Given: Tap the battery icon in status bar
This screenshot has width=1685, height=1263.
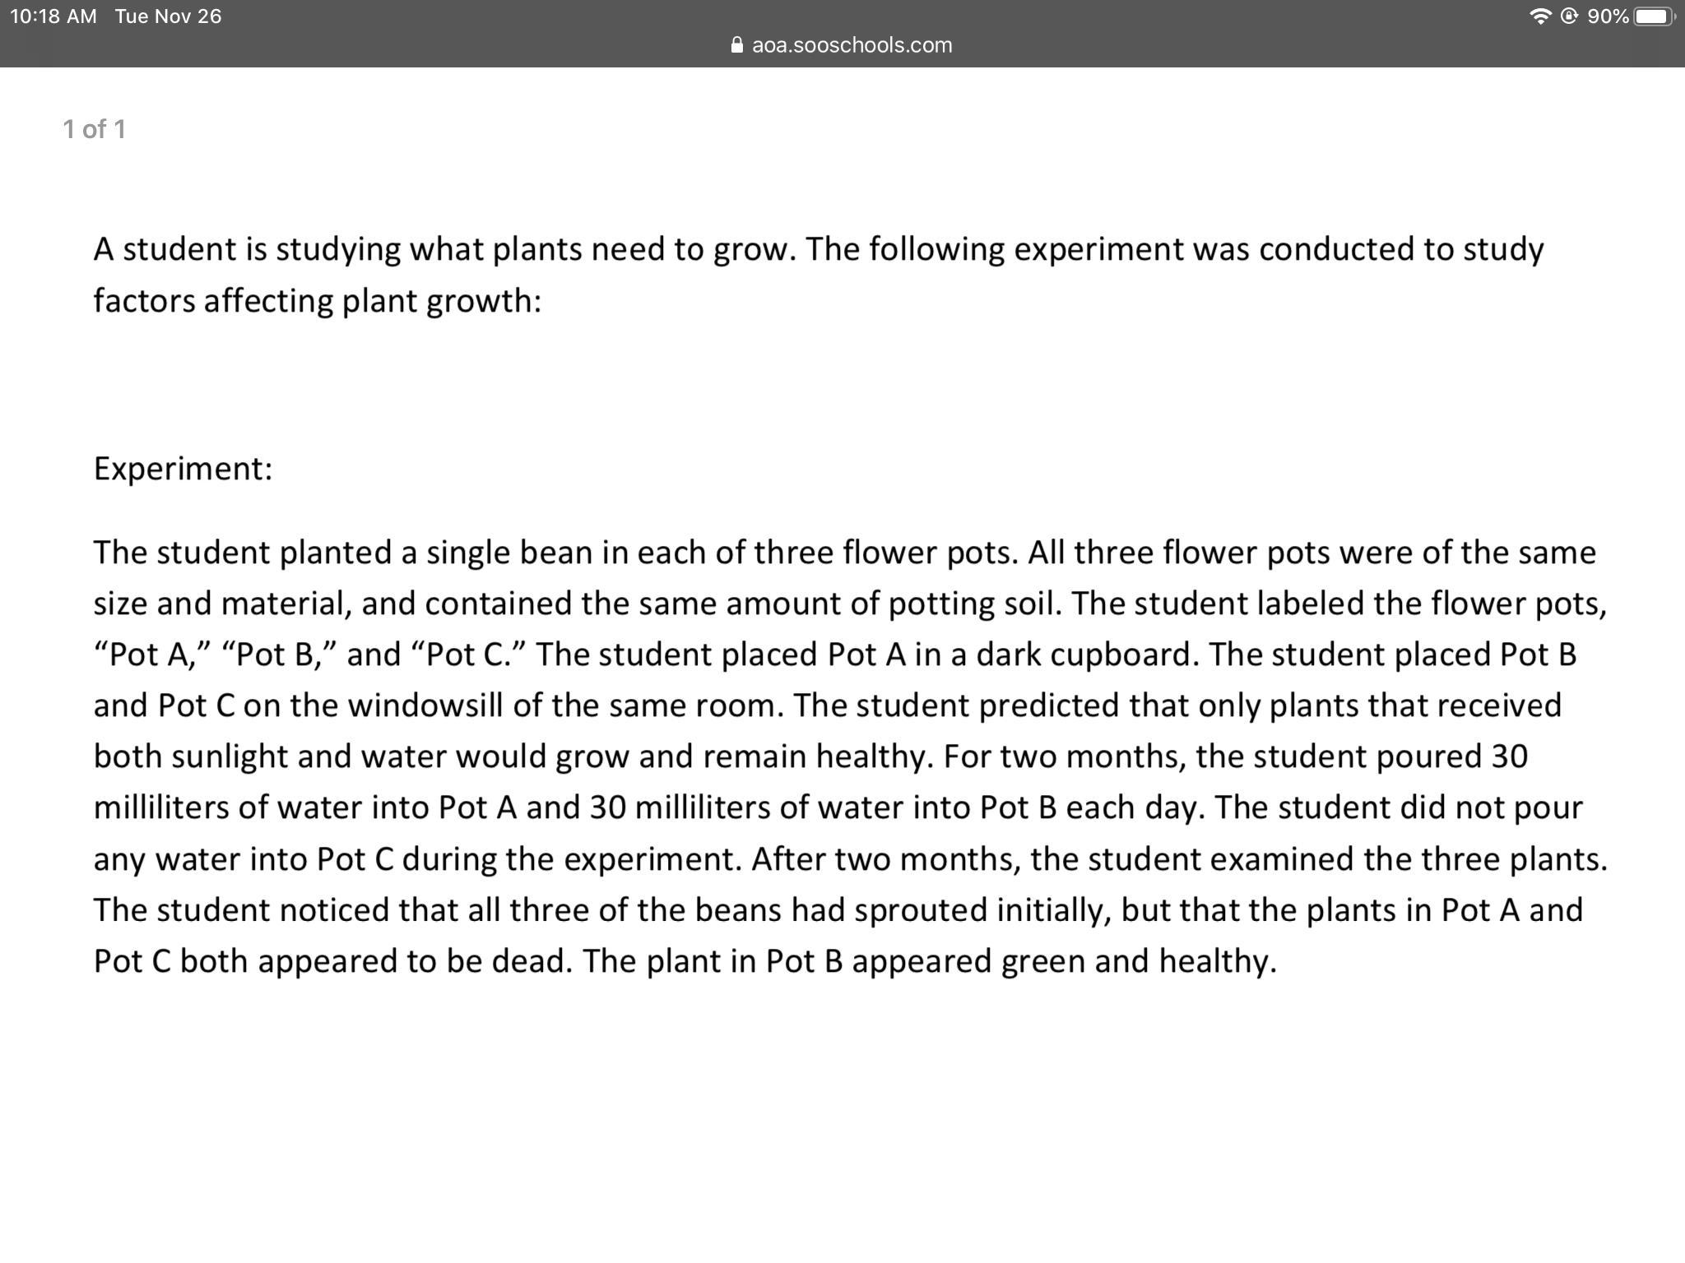Looking at the screenshot, I should coord(1654,16).
